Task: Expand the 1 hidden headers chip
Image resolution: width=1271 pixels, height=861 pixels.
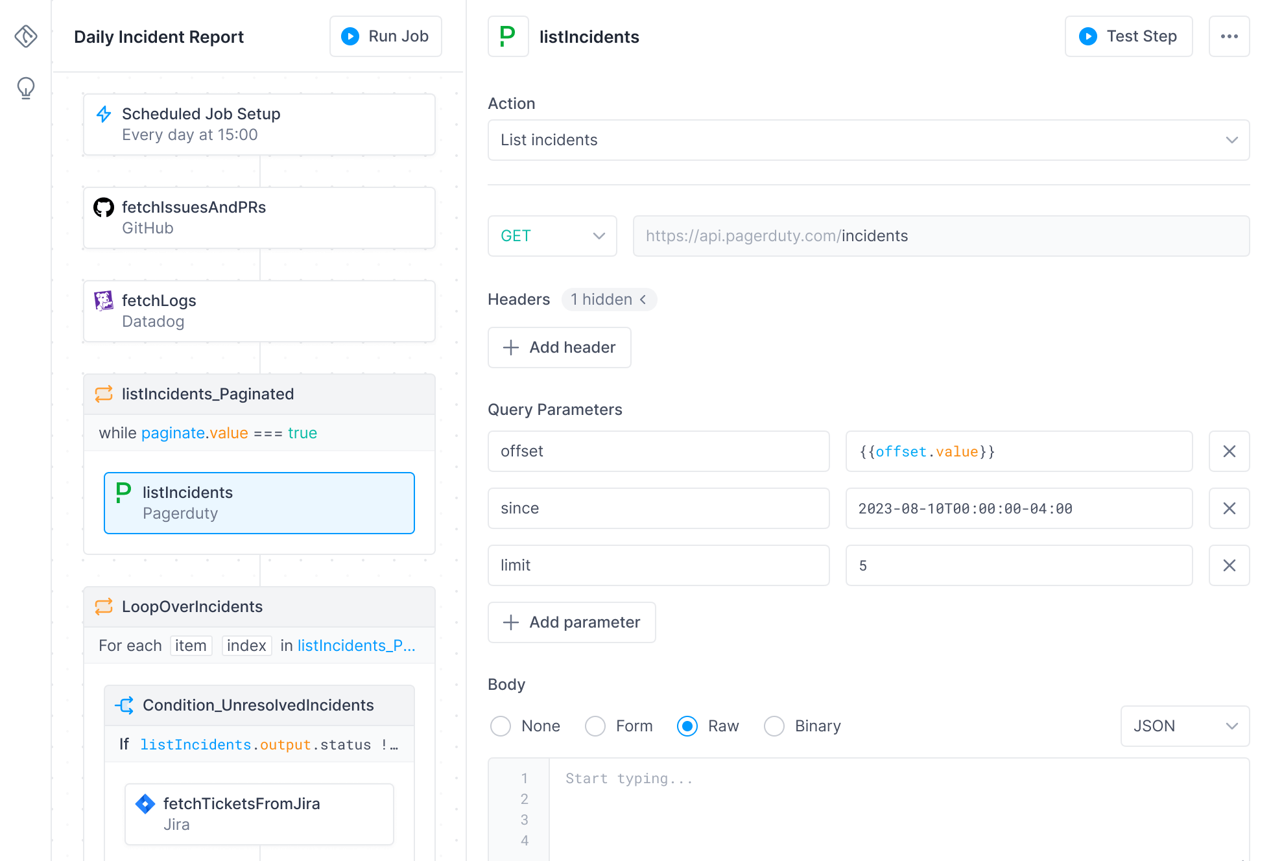Action: pyautogui.click(x=608, y=300)
